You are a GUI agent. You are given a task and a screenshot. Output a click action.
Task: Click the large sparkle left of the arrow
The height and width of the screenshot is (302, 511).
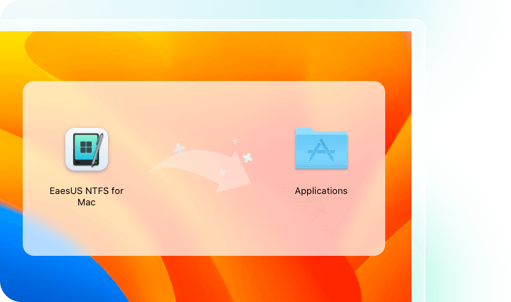click(179, 150)
